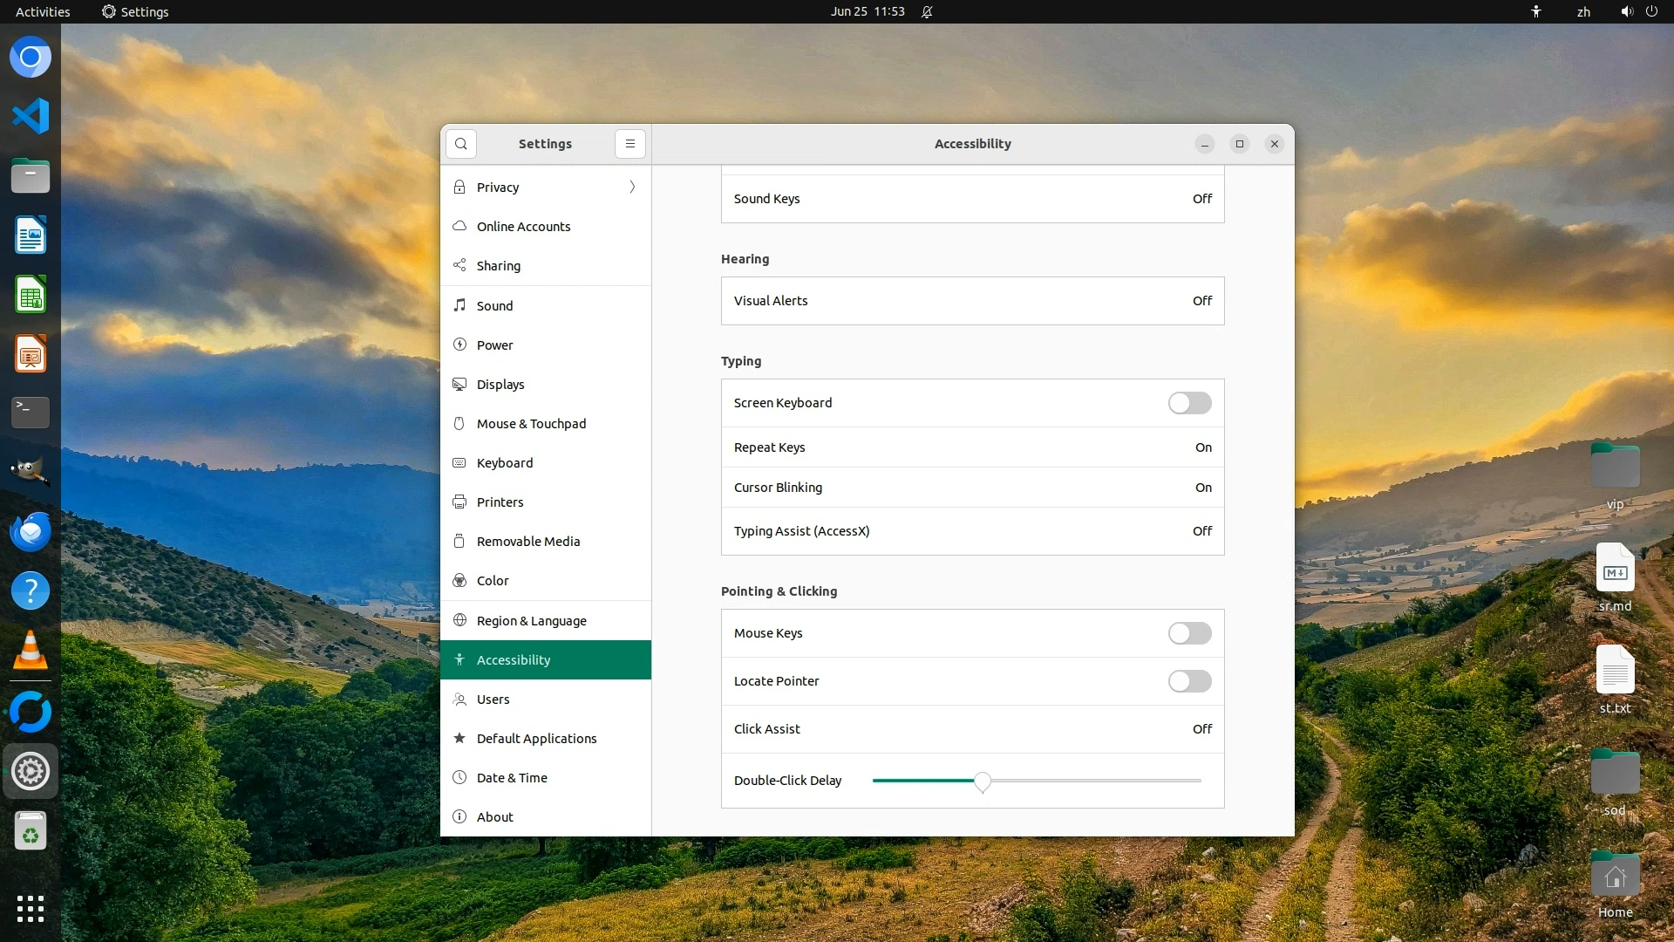Viewport: 1674px width, 942px height.
Task: Toggle Mouse Keys on
Action: (1189, 633)
